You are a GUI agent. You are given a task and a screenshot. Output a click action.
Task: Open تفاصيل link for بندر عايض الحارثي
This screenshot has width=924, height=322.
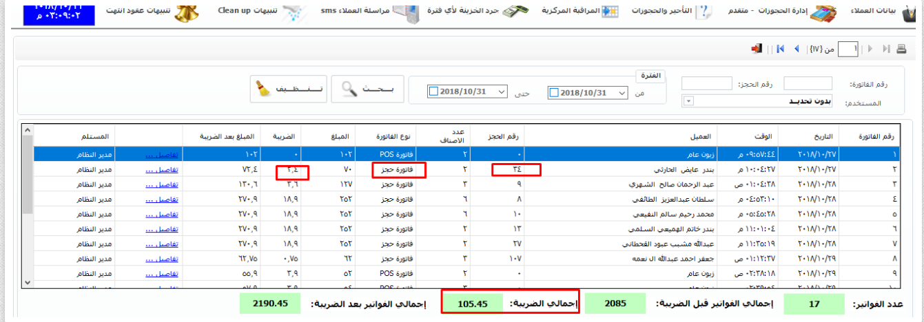161,169
